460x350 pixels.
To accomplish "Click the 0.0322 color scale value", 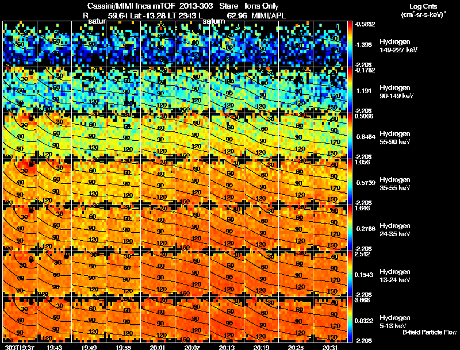I will [364, 321].
